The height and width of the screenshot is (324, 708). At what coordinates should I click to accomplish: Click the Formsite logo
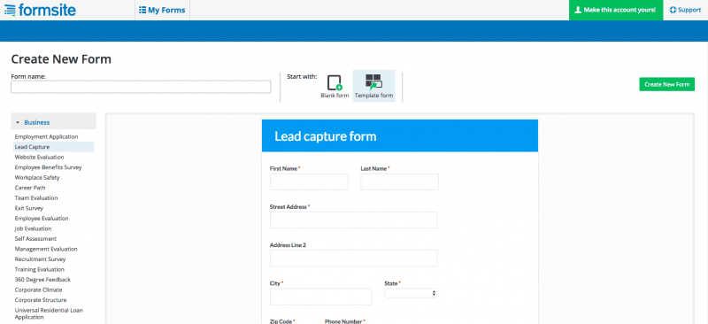[x=40, y=10]
